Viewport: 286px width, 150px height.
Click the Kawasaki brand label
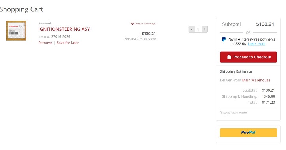point(45,23)
